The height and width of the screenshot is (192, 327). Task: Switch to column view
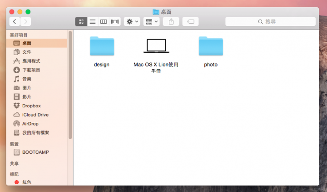104,21
